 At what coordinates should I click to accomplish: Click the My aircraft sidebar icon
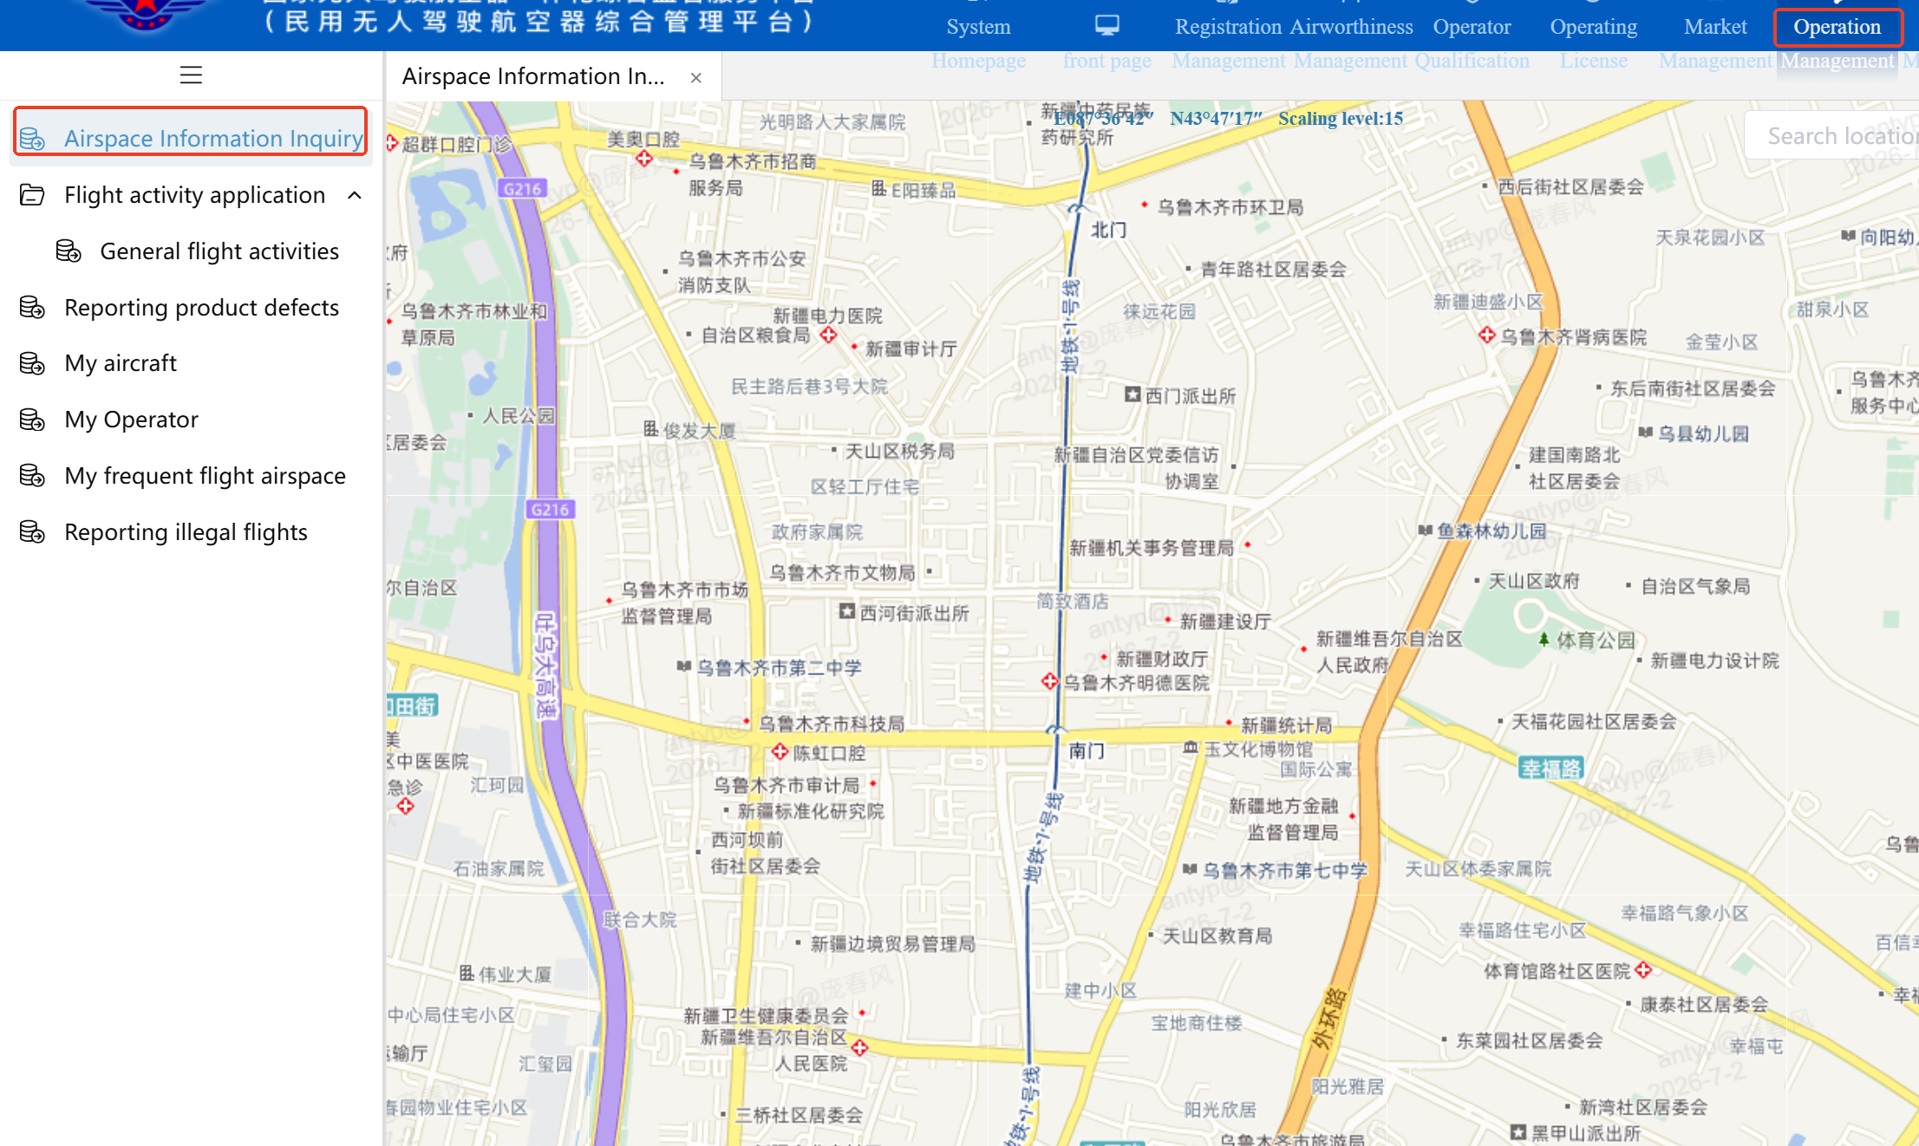[32, 363]
